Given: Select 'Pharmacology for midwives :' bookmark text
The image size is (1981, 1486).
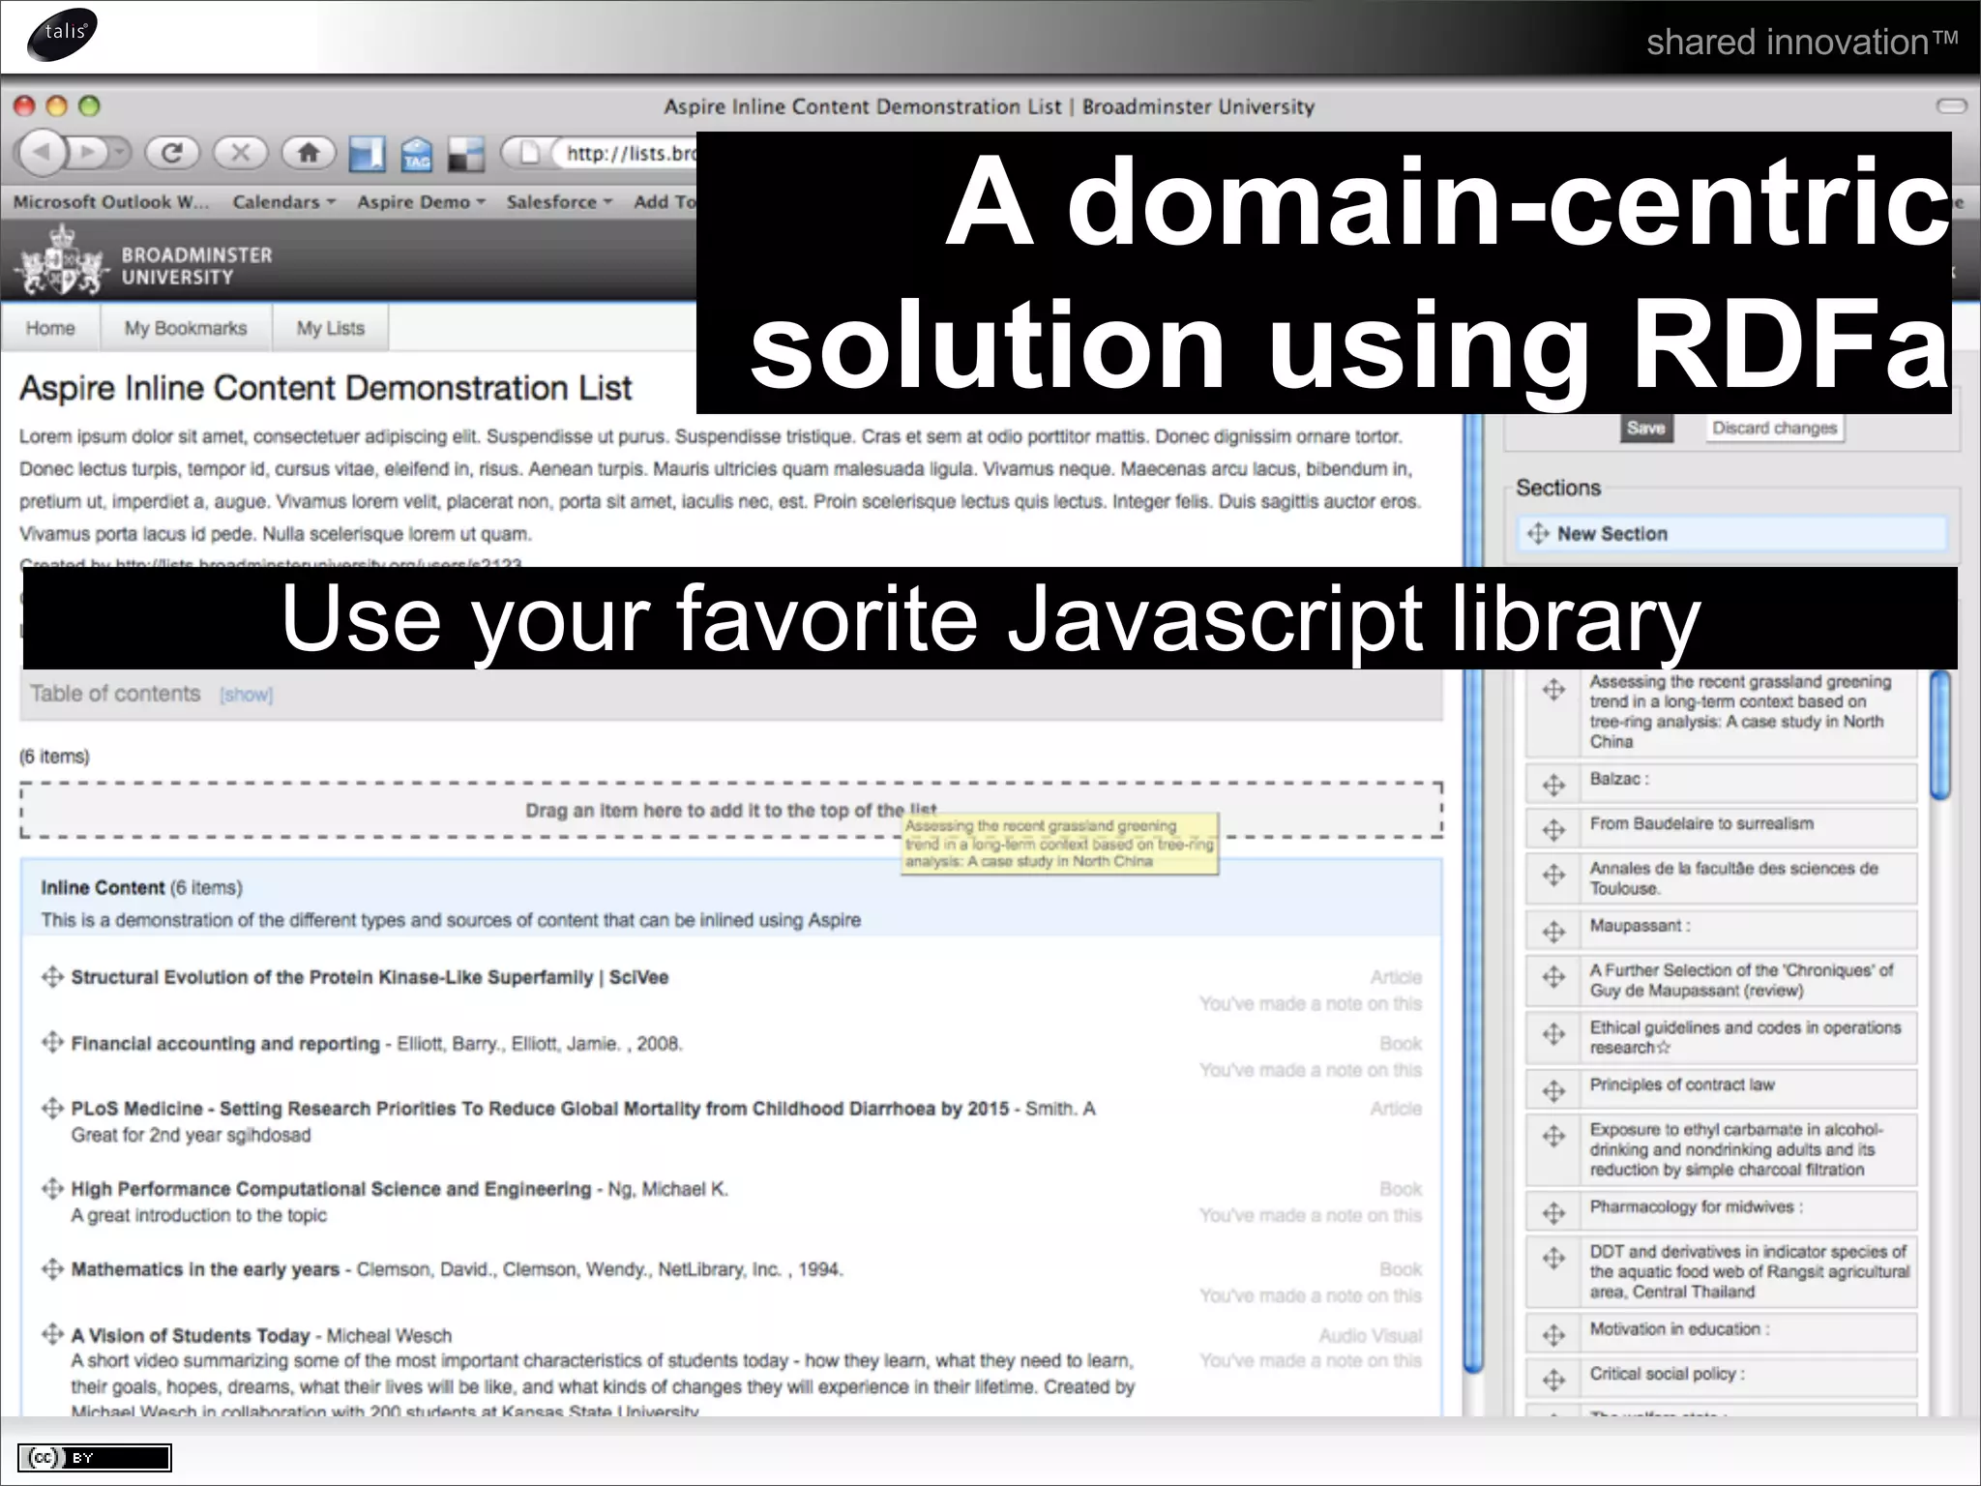Looking at the screenshot, I should [x=1696, y=1206].
